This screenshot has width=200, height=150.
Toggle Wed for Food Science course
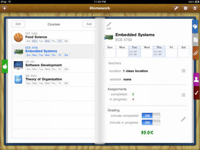pos(47,41)
